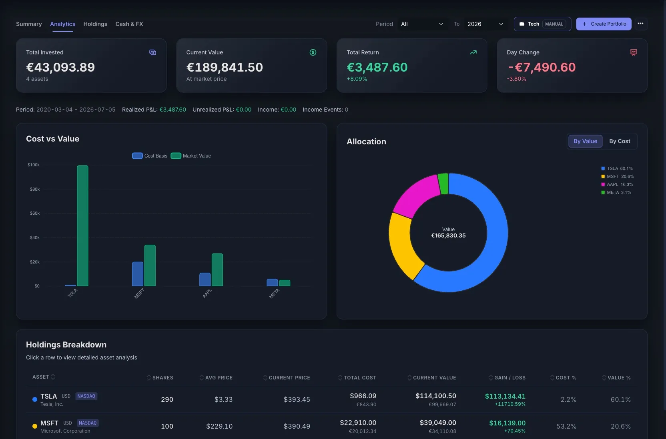Click the Day Change value -€7,490.60

(541, 67)
